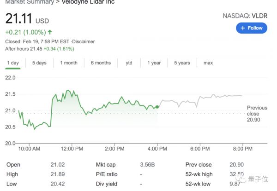
Task: Select the 1 day tab
Action: 13,63
